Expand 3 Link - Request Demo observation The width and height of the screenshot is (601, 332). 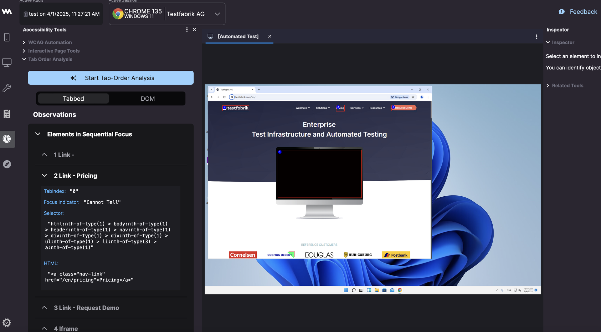[44, 308]
